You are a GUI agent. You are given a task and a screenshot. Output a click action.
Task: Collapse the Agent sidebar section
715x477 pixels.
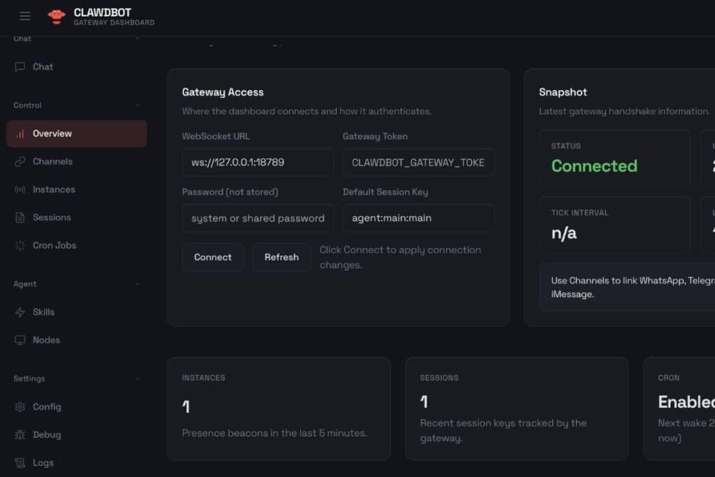click(x=137, y=284)
